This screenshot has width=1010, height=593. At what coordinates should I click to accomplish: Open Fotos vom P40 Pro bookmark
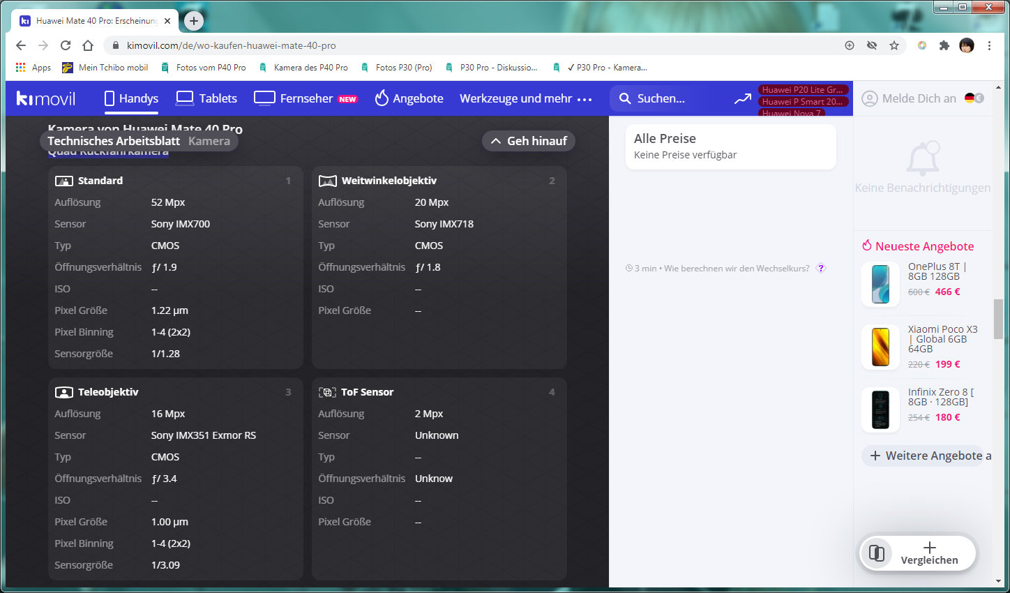[203, 68]
